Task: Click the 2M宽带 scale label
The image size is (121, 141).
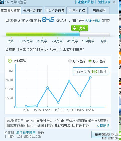Action: click(x=57, y=41)
